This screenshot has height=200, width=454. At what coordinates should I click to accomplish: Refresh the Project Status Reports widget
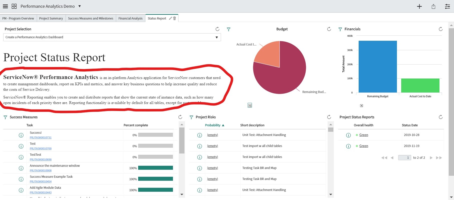(x=441, y=117)
